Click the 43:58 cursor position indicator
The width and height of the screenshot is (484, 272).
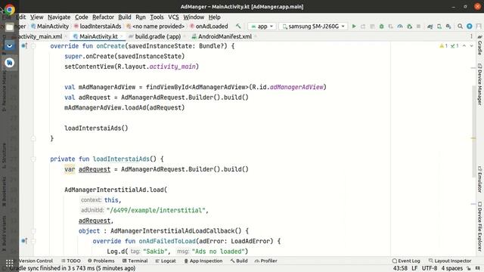(x=400, y=268)
